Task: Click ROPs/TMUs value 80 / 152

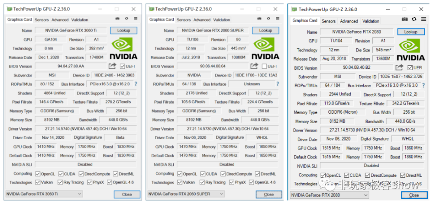Action: click(46, 84)
